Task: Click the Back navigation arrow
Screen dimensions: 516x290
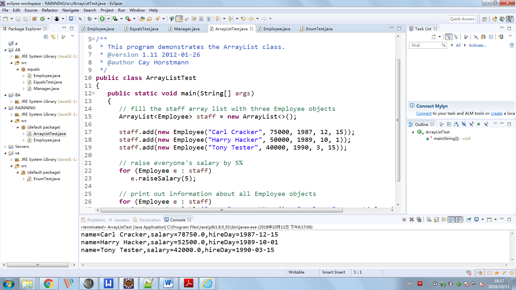Action: click(251, 19)
